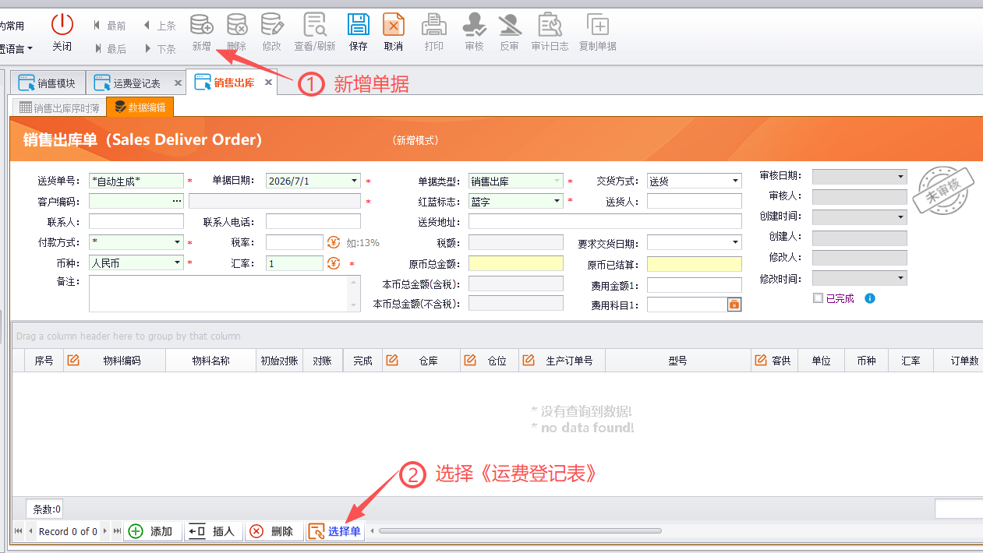Click the 保存 save floppy icon

pyautogui.click(x=359, y=24)
